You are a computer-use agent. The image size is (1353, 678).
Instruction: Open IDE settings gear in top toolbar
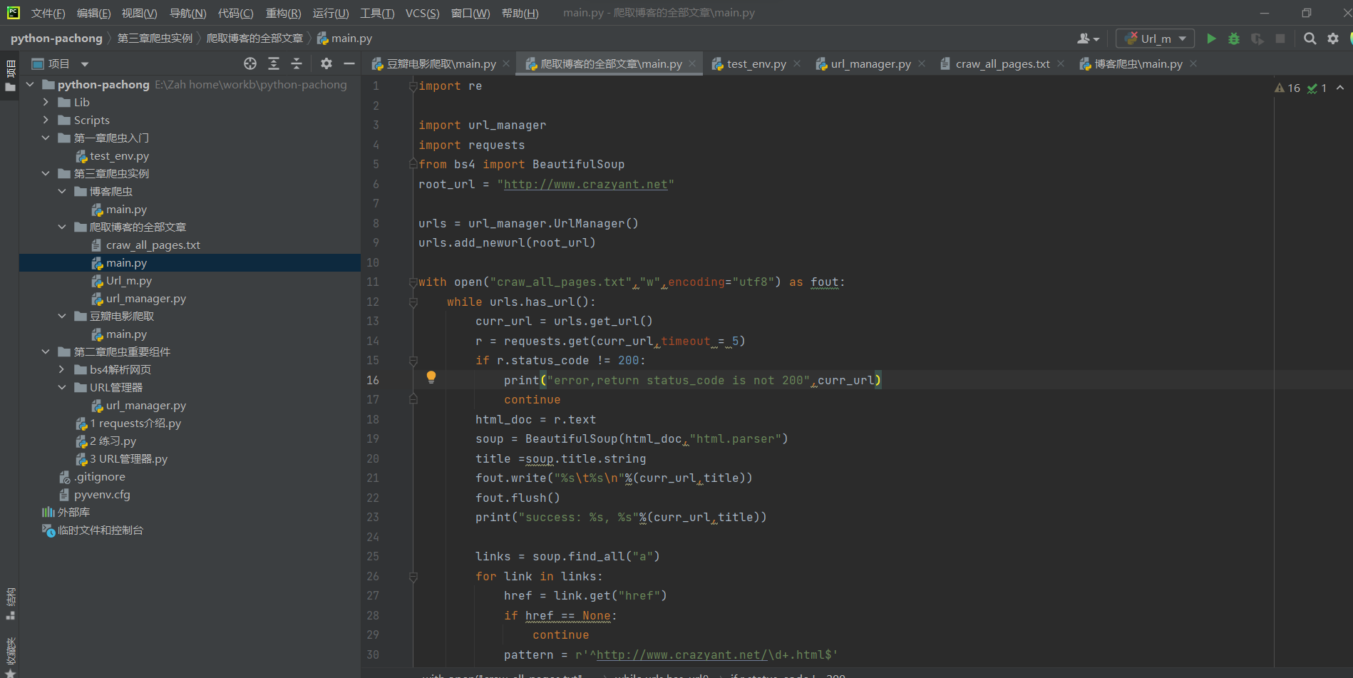[1333, 38]
